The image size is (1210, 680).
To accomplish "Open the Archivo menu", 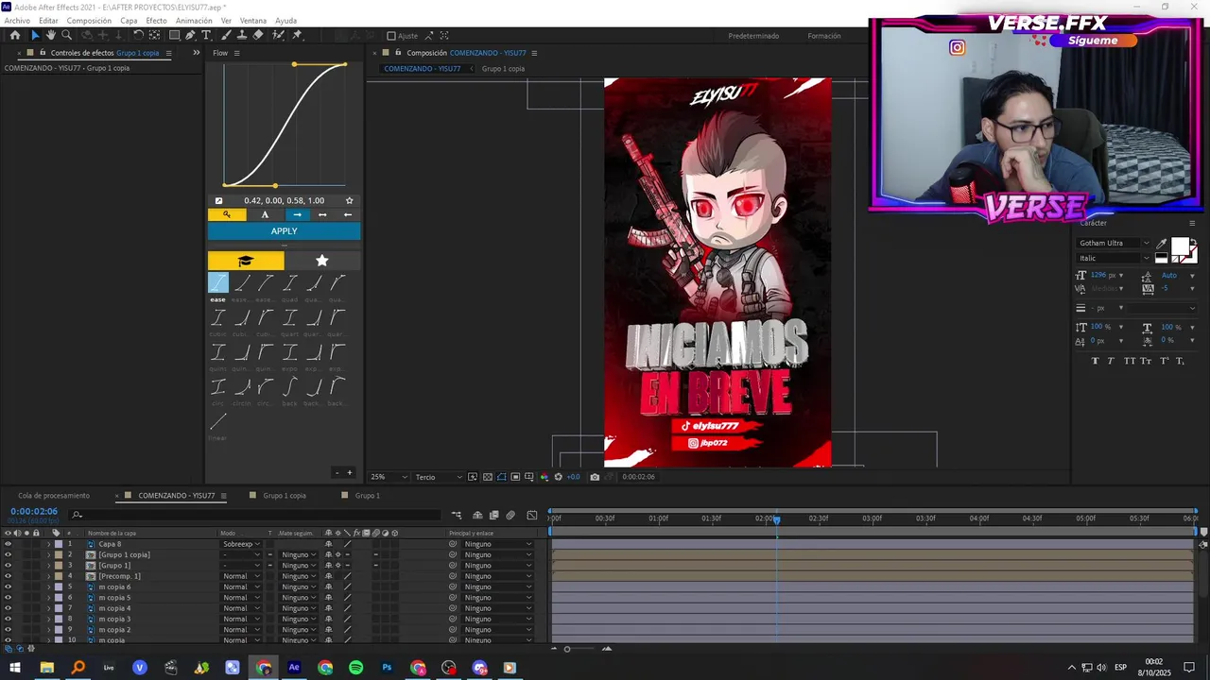I will (x=17, y=21).
